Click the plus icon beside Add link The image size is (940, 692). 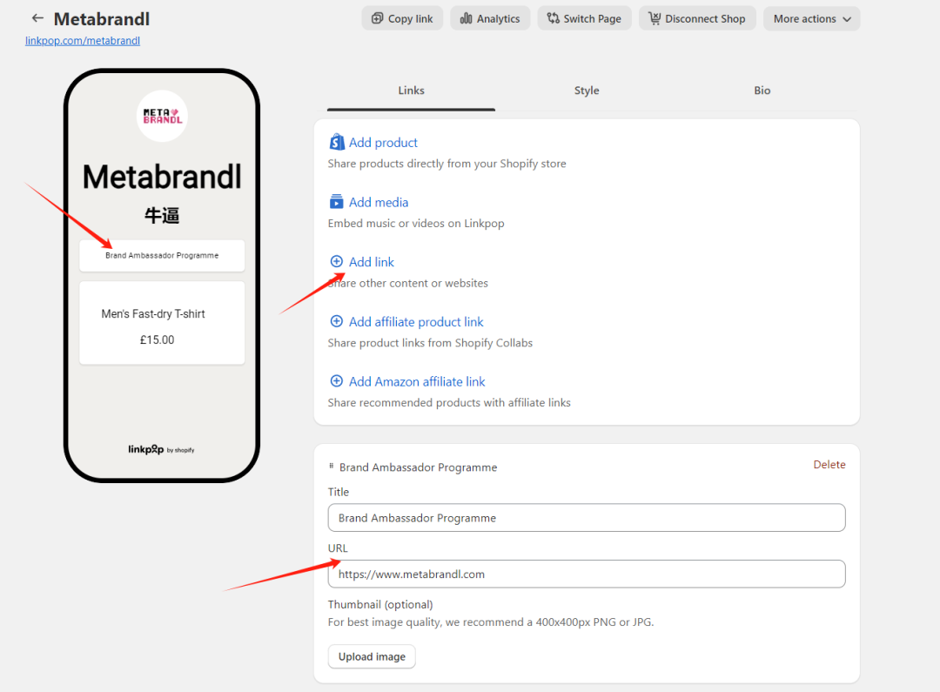click(337, 261)
